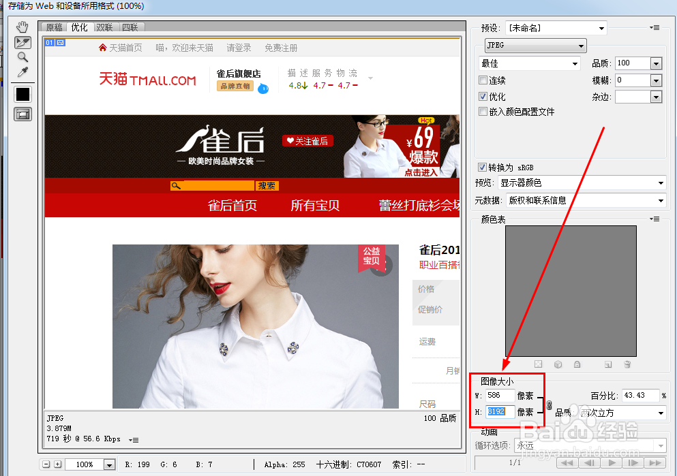Viewport: 677px width, 476px height.
Task: Open the 两次立方 resample quality dropdown
Action: pos(622,413)
